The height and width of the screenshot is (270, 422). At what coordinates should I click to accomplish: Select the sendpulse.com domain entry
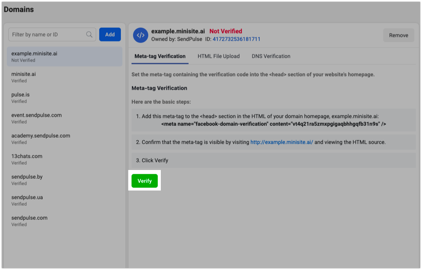coord(65,221)
